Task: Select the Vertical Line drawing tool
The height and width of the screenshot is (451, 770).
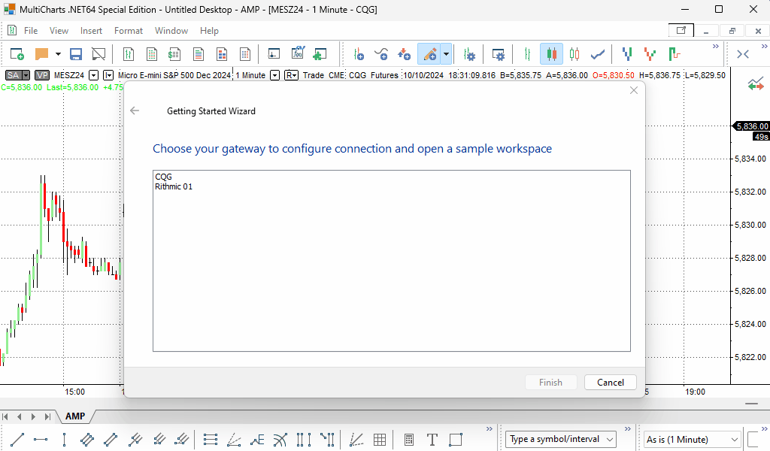Action: 65,439
